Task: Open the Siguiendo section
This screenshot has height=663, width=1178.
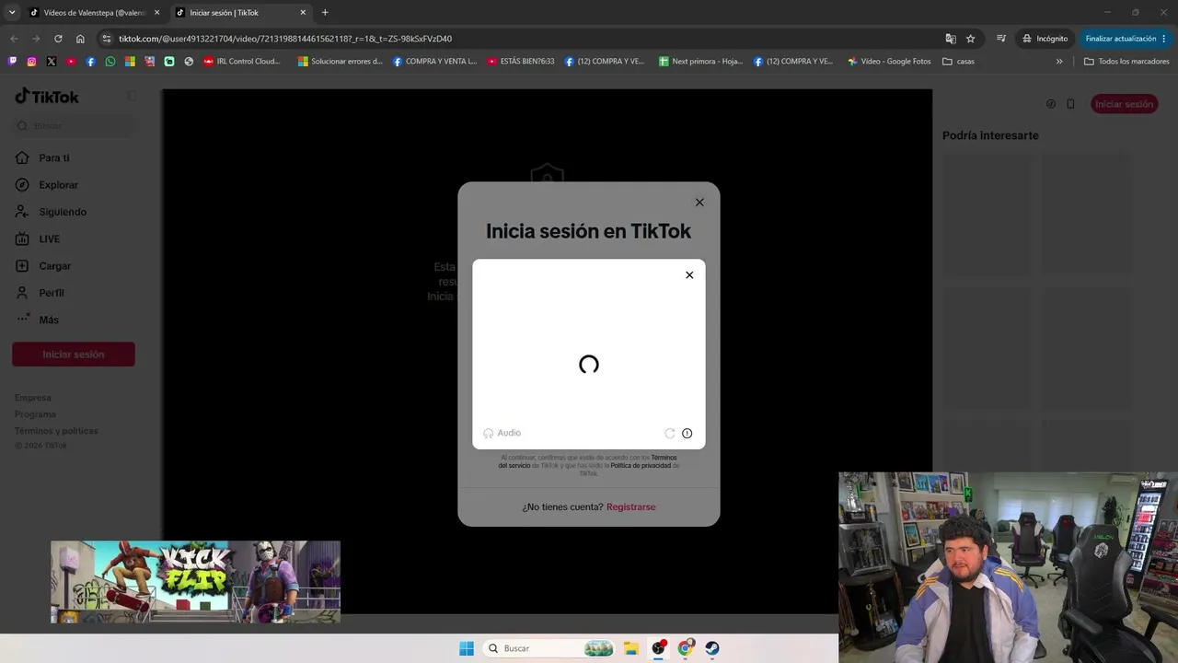Action: (51, 212)
